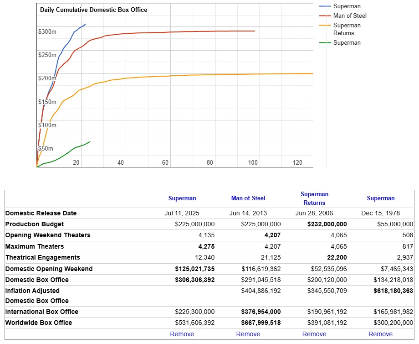Click the $618,180,363 inflation adjusted cell
This screenshot has height=344, width=419.
tap(393, 291)
